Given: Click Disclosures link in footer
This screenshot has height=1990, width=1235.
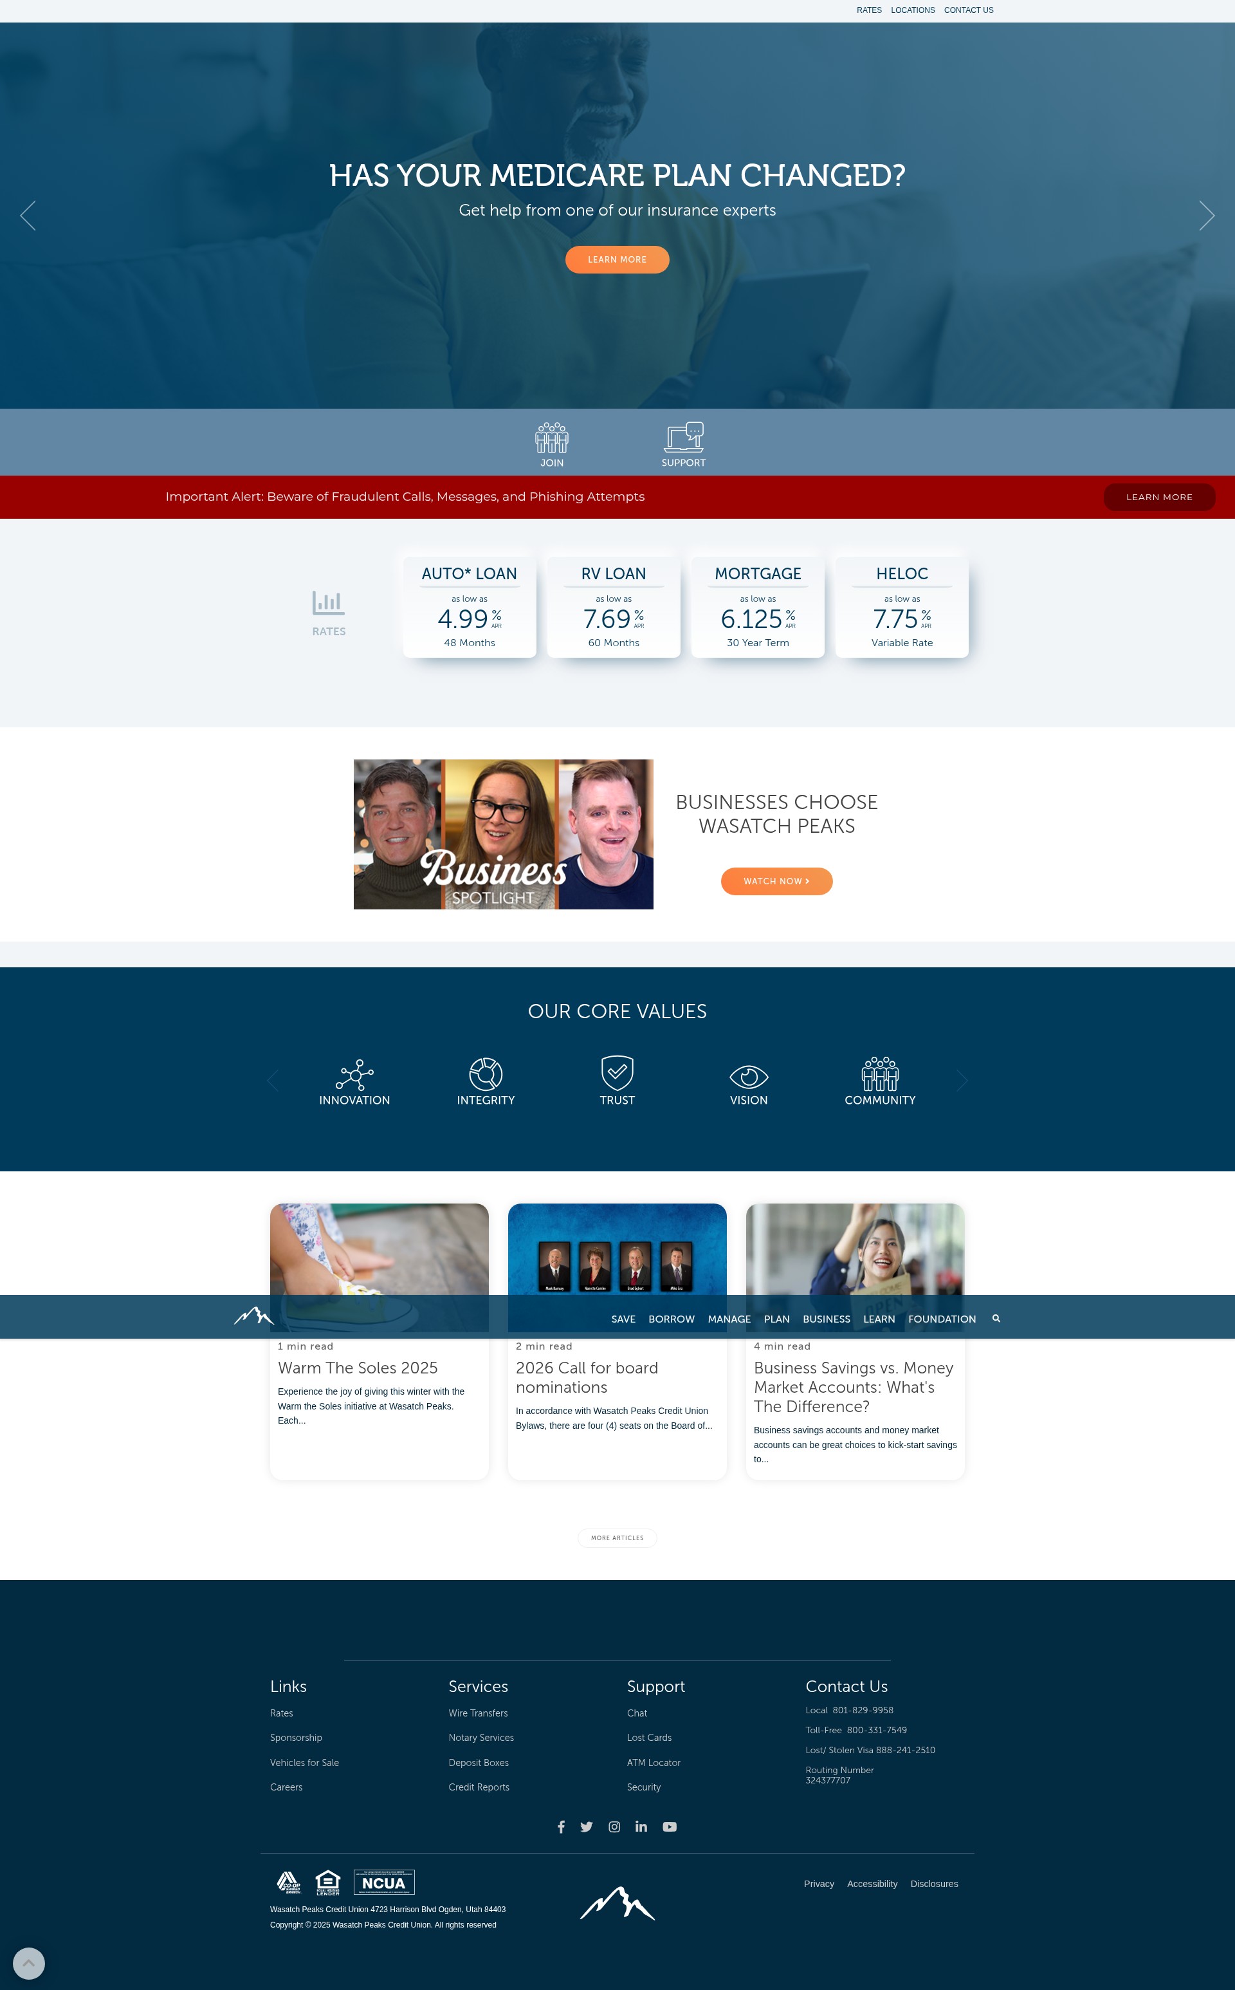Looking at the screenshot, I should click(x=933, y=1884).
